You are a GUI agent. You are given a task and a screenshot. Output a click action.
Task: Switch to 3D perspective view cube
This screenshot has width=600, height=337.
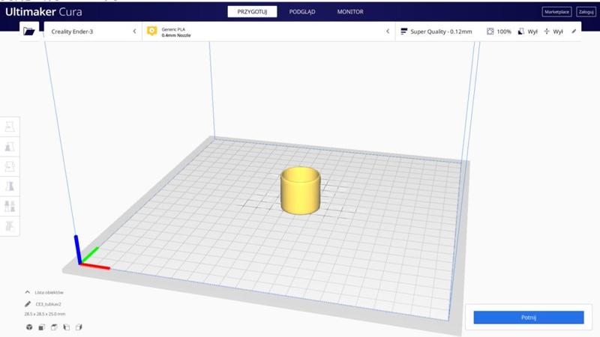[29, 327]
